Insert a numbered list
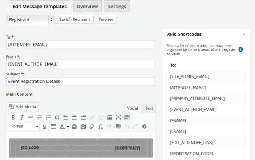Viewport: 255px width, 160px height. click(x=48, y=118)
